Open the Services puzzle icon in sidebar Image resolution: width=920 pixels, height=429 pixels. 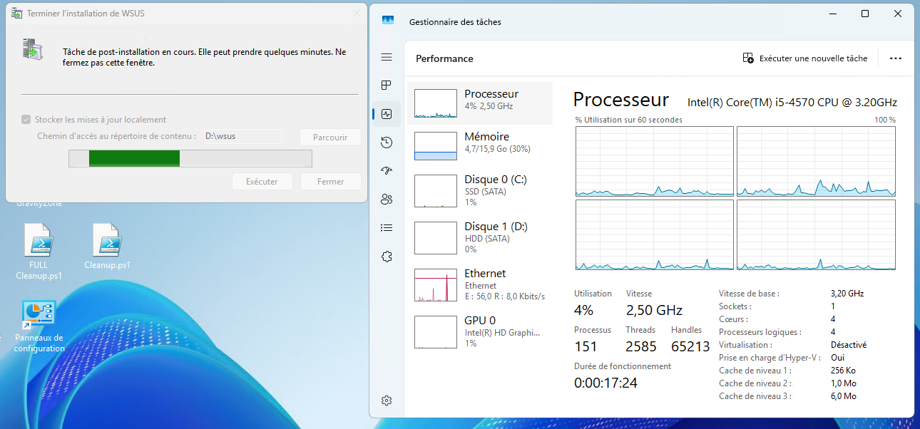(x=387, y=257)
